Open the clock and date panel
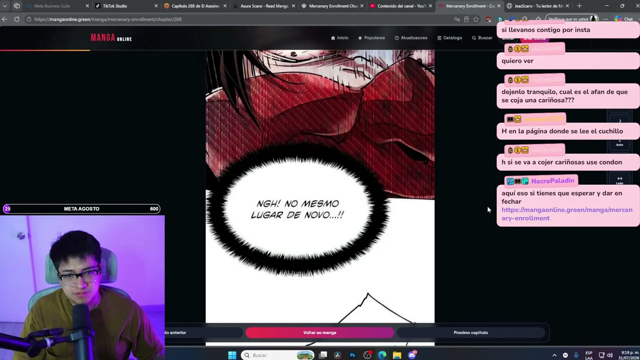The image size is (640, 360). (x=629, y=355)
